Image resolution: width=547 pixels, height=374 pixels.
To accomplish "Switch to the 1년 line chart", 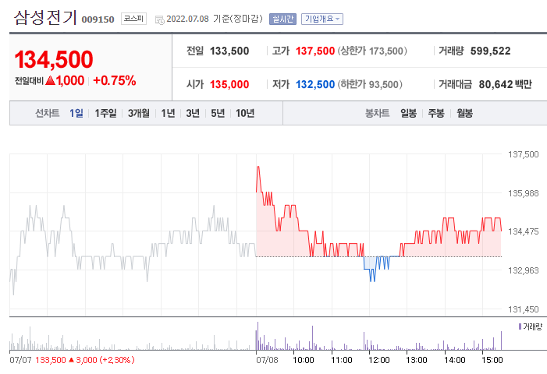I will (168, 113).
